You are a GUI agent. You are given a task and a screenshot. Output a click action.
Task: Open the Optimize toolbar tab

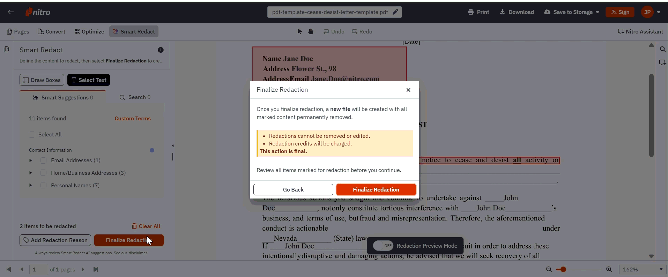pyautogui.click(x=89, y=31)
